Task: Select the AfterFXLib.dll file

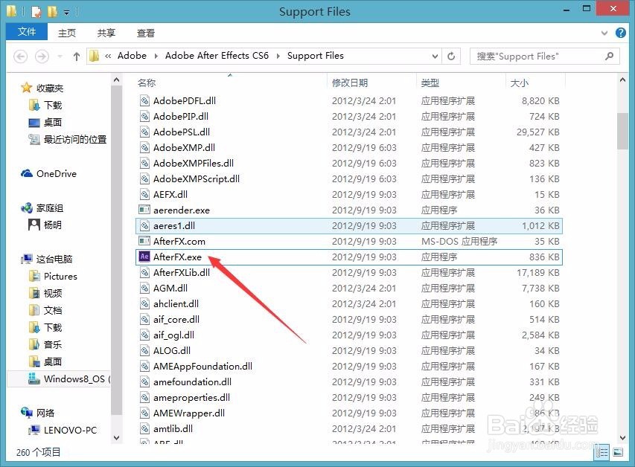Action: point(348,273)
